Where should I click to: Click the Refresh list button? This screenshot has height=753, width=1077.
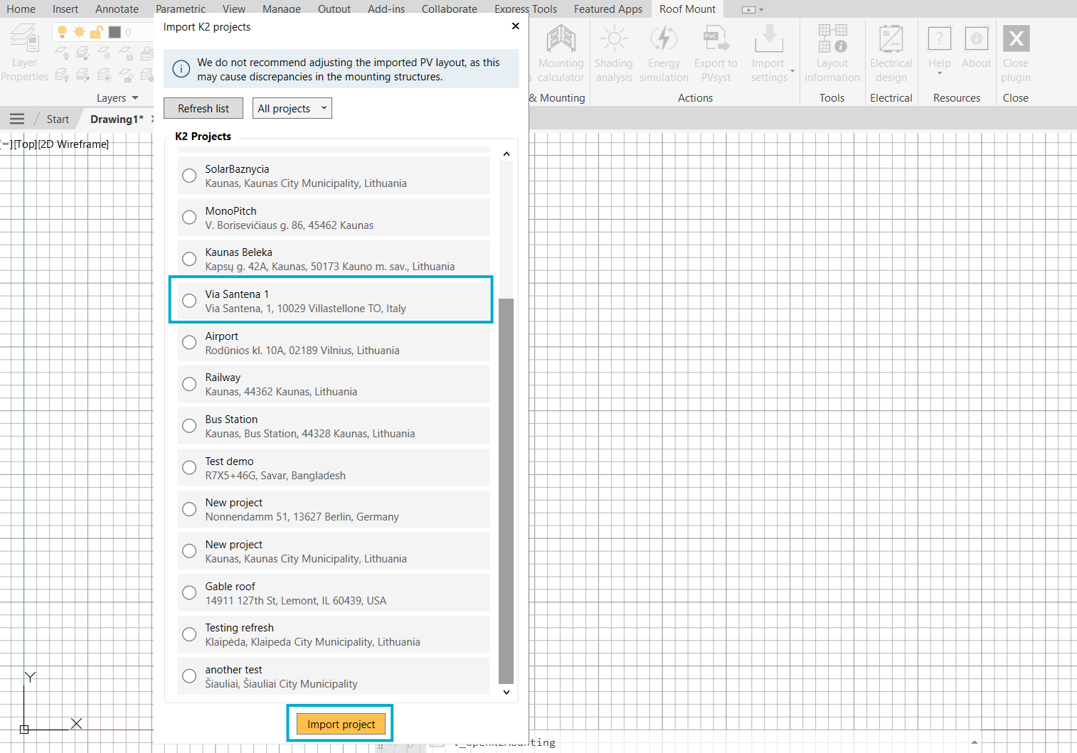pos(203,108)
